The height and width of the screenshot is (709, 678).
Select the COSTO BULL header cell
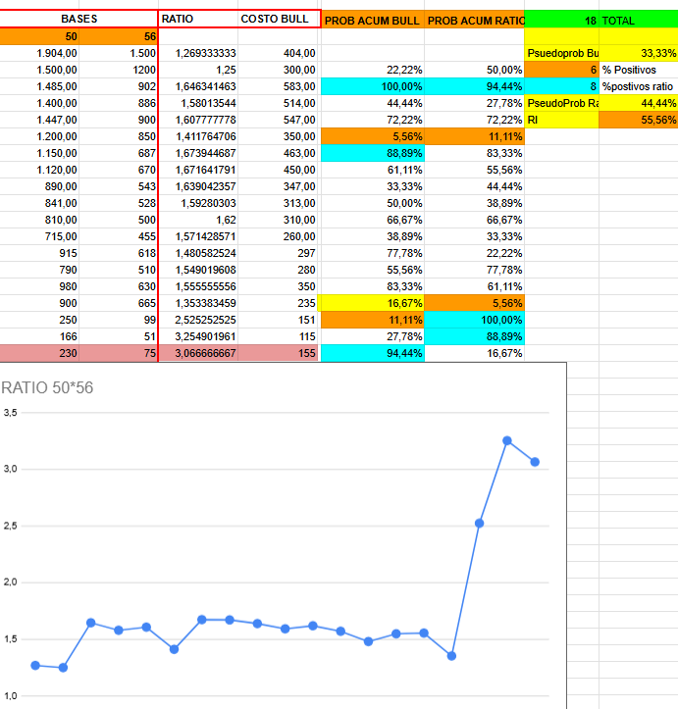(x=279, y=19)
